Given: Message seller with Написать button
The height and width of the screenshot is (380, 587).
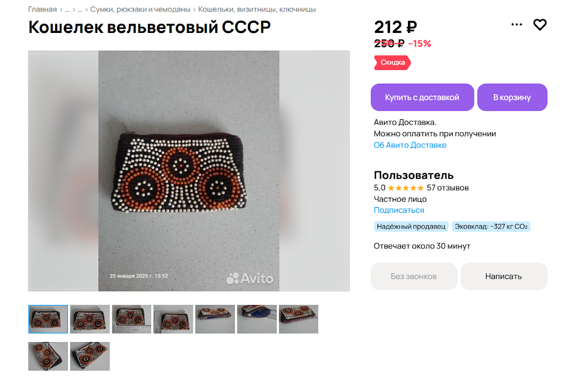Looking at the screenshot, I should (504, 277).
